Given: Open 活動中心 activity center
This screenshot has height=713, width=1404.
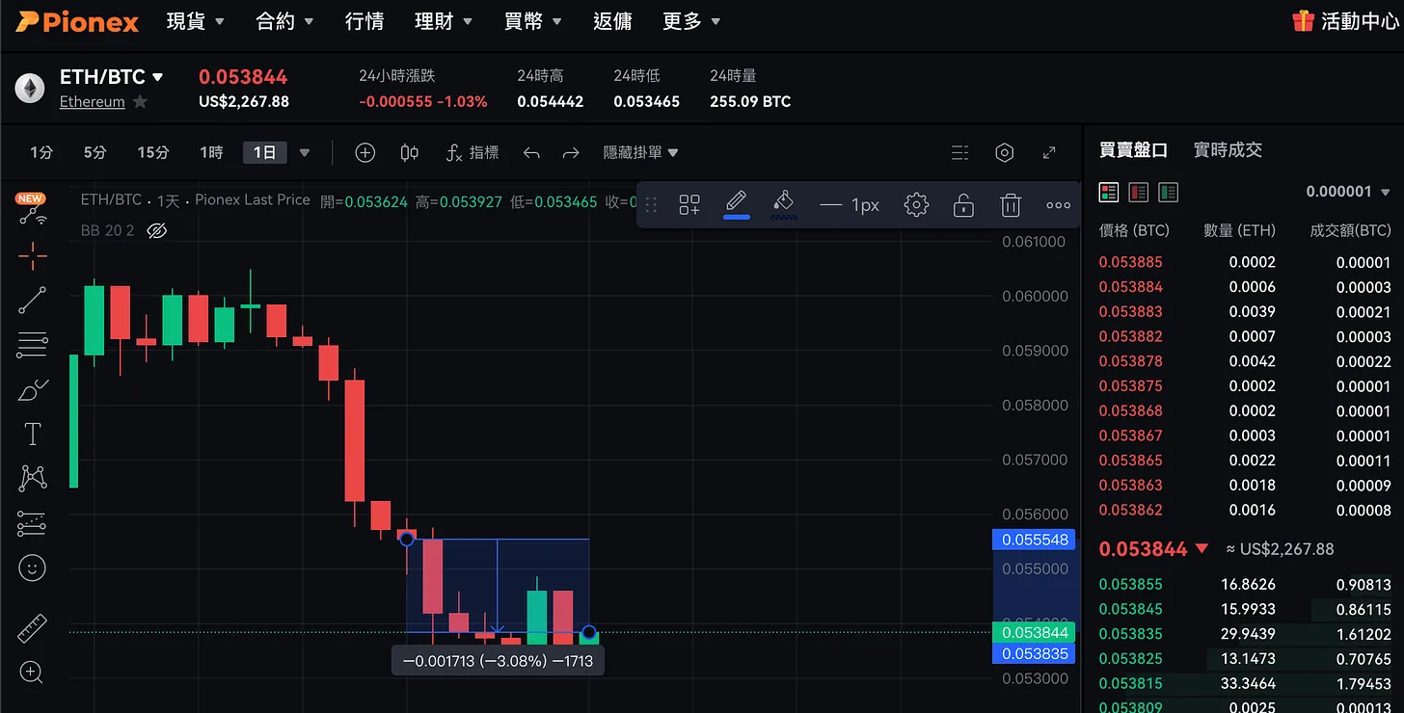Looking at the screenshot, I should [1360, 21].
